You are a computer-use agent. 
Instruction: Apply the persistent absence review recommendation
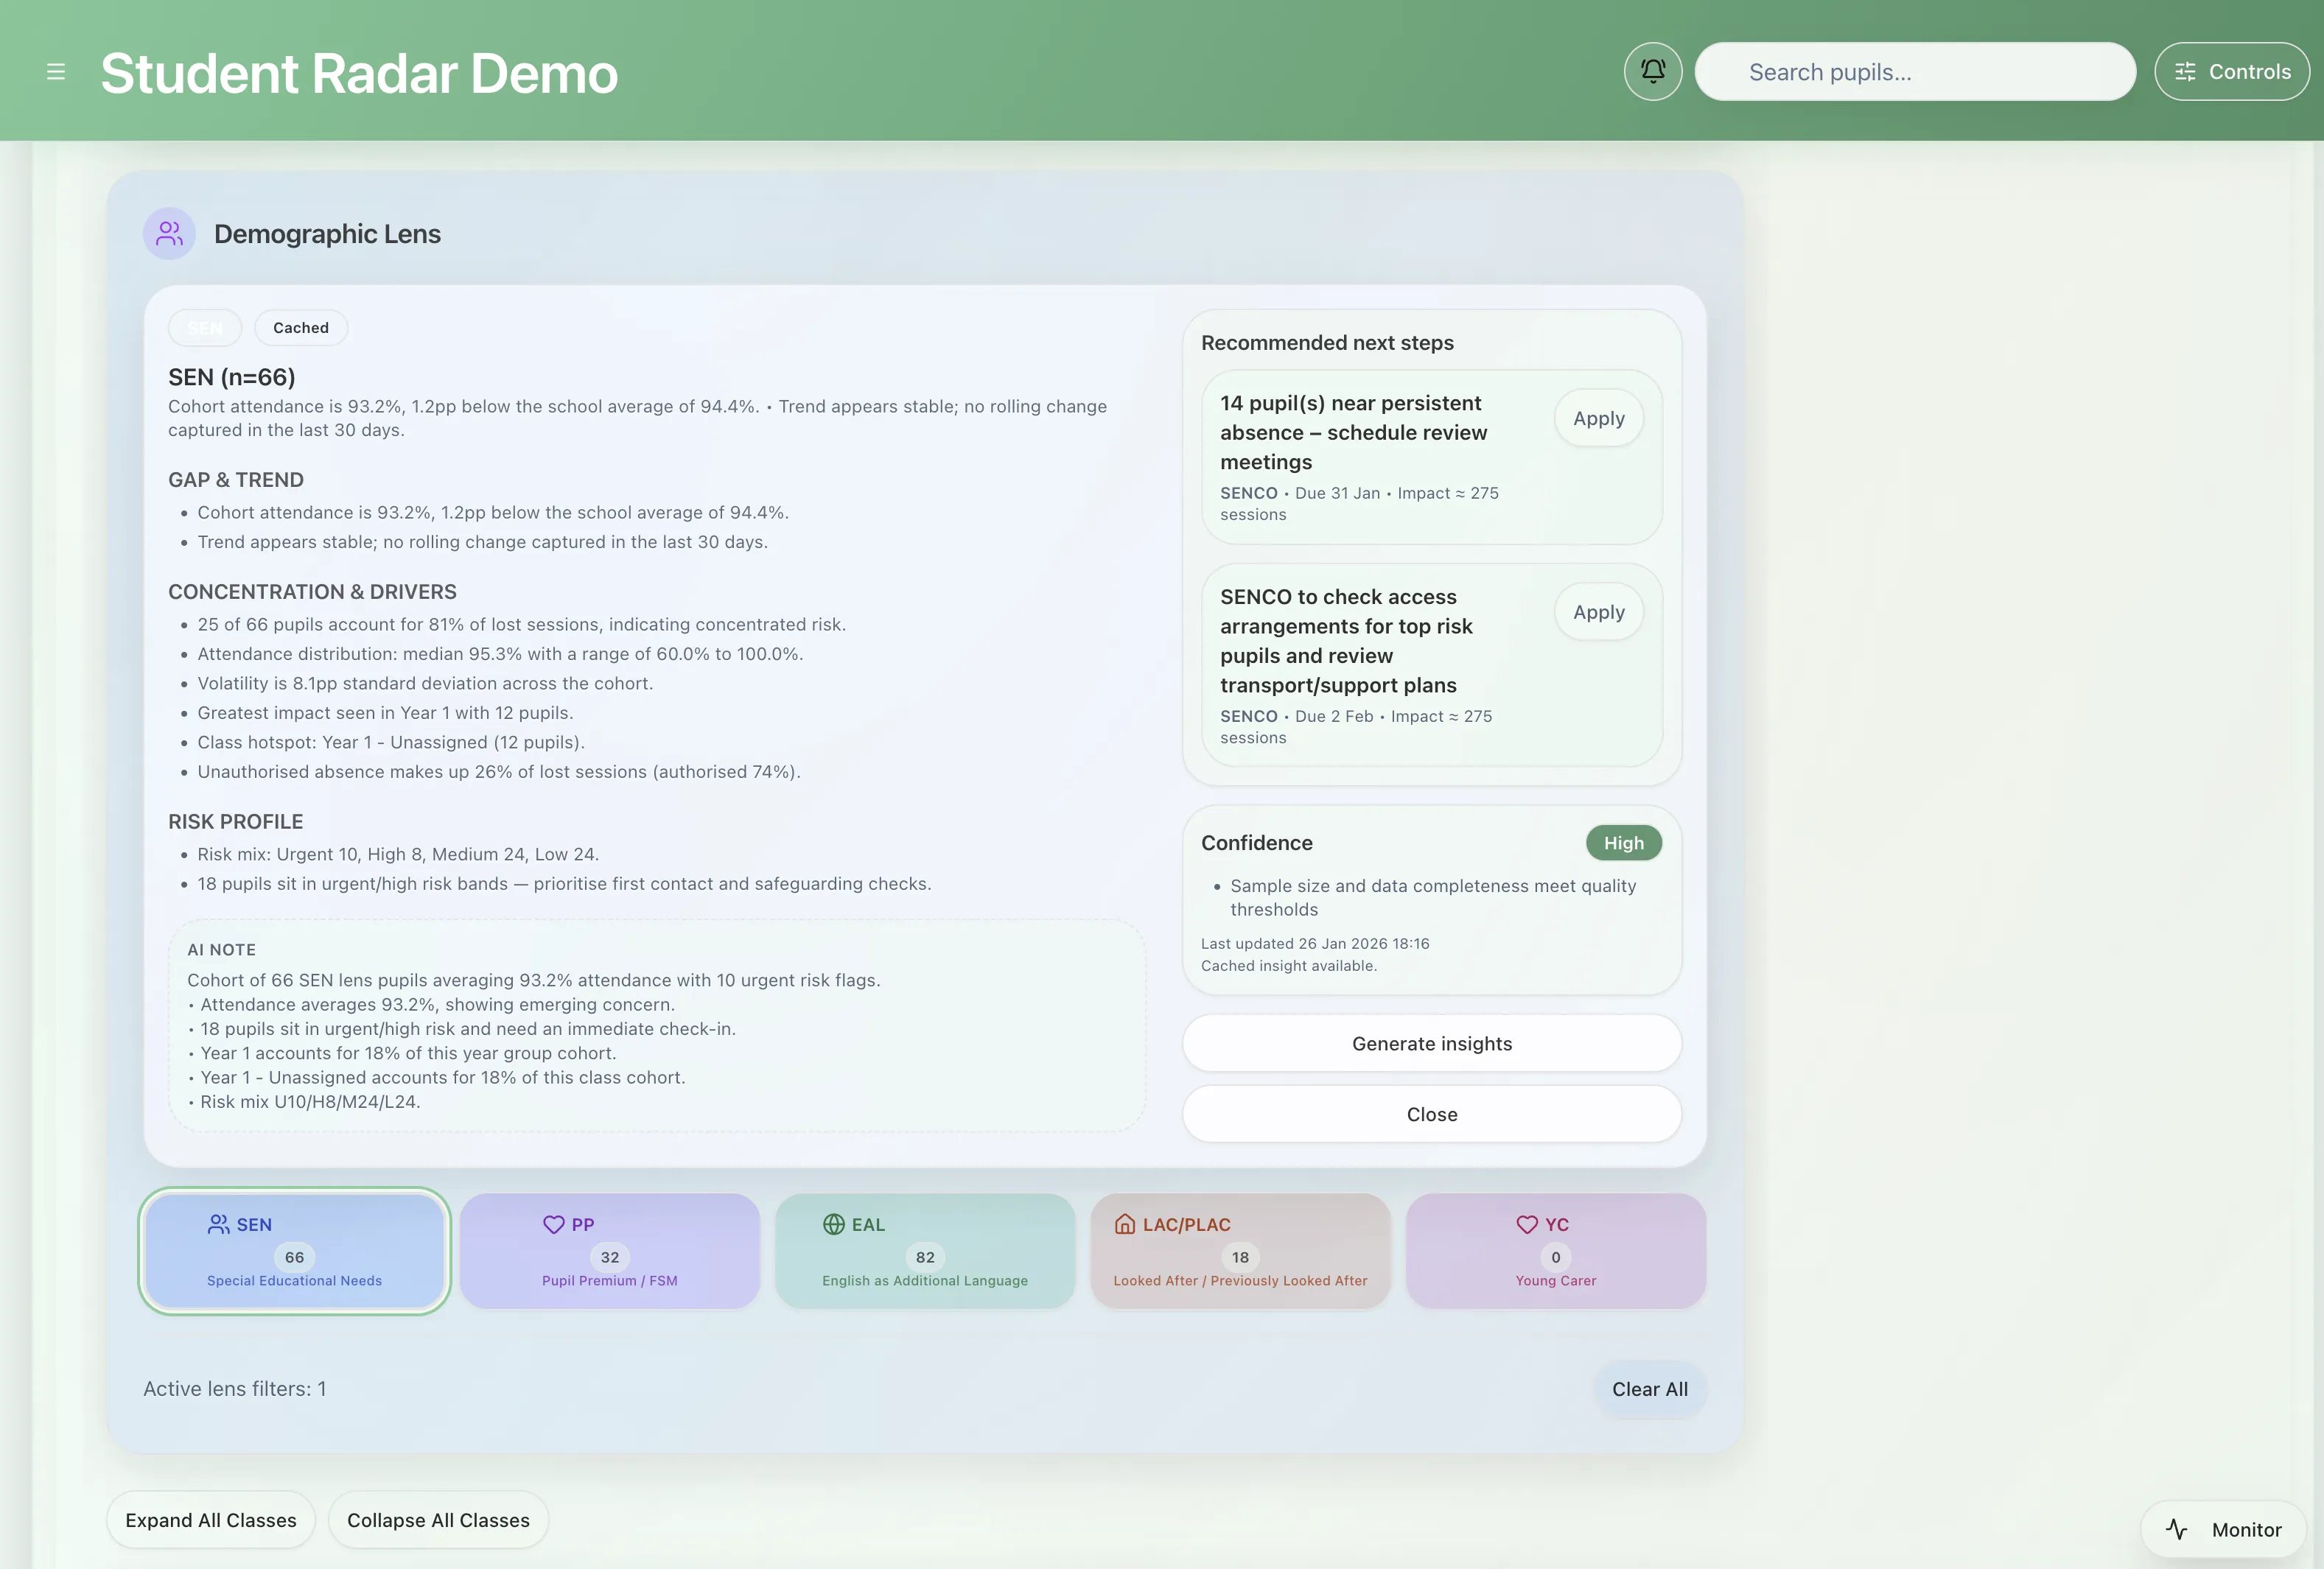pos(1598,419)
